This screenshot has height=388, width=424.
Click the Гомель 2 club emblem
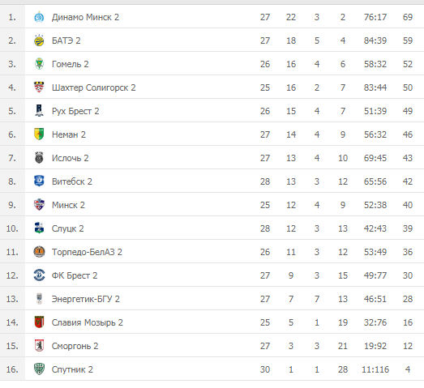click(39, 64)
